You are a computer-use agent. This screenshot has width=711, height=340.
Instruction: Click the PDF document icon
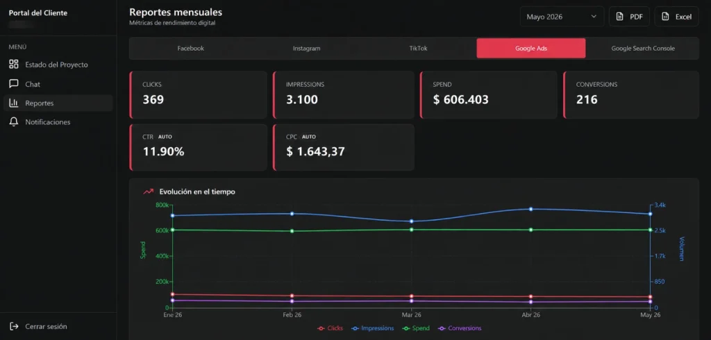(x=619, y=17)
